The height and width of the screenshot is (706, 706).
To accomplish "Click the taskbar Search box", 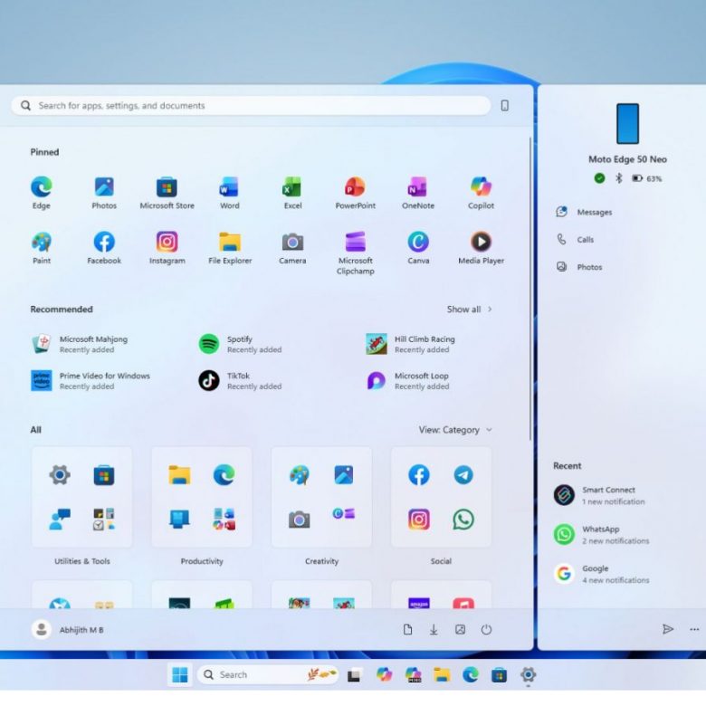I will click(x=268, y=674).
